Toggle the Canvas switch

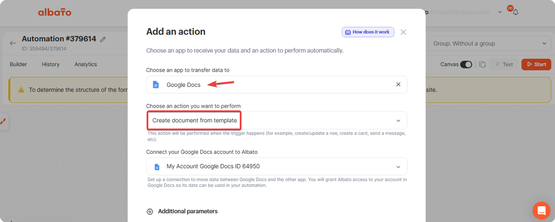466,64
